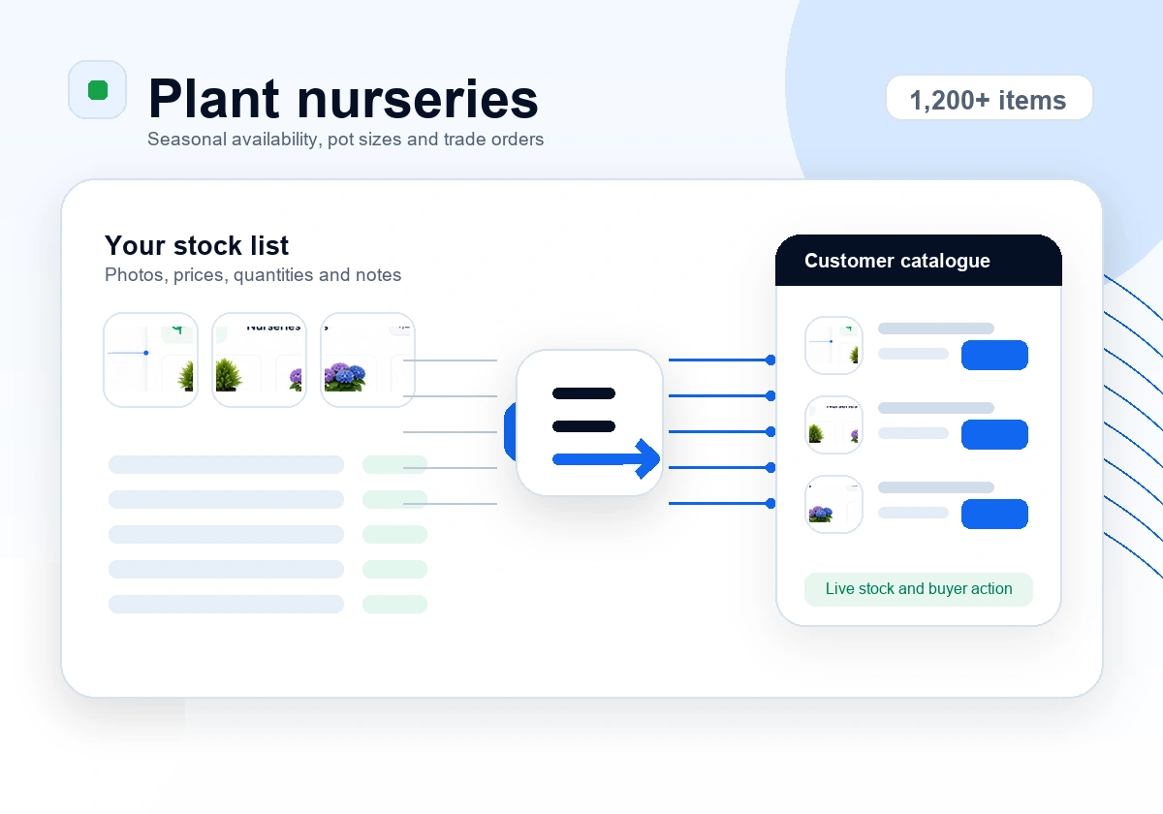Screen dimensions: 1163x814
Task: Open the green shrub stock photo thumbnail
Action: [259, 360]
